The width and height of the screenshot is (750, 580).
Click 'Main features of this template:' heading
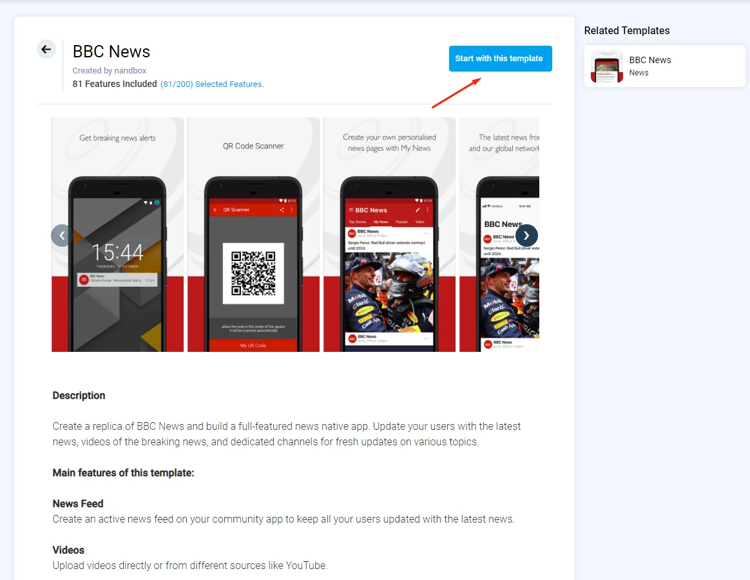click(124, 473)
